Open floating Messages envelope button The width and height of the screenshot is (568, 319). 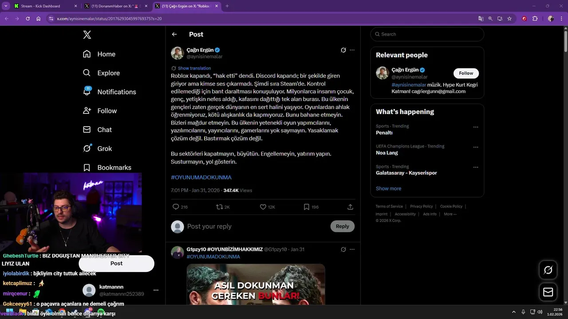click(x=548, y=292)
